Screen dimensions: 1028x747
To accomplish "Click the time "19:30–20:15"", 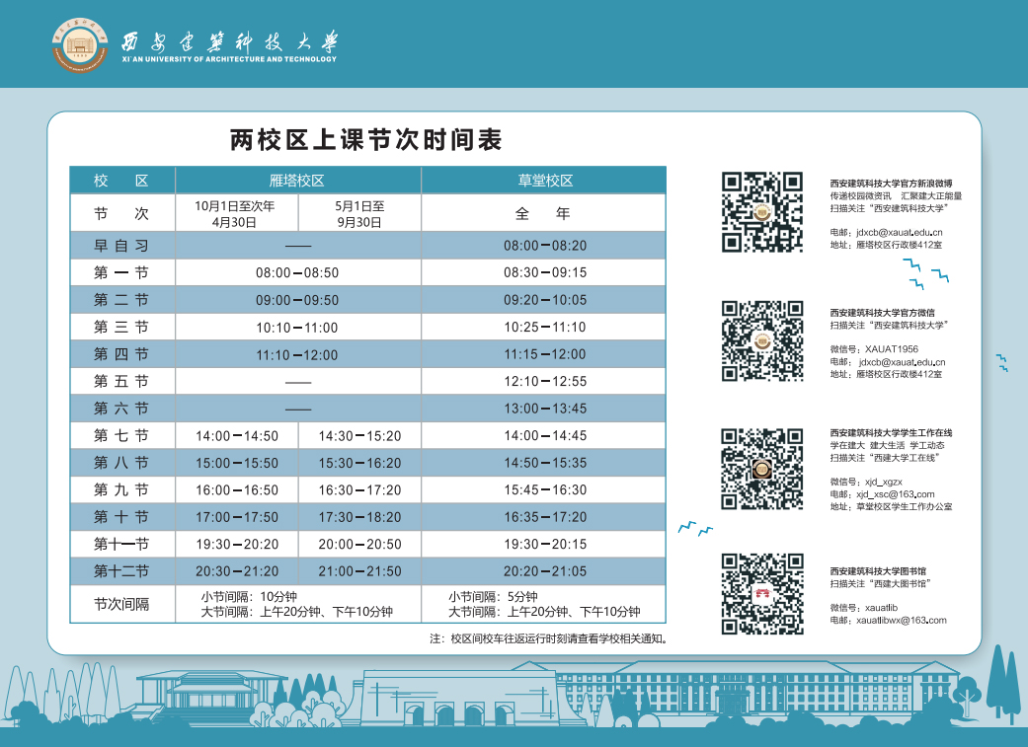I will point(545,545).
